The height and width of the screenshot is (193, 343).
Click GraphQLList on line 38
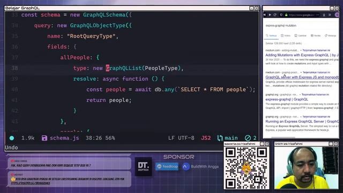[124, 68]
